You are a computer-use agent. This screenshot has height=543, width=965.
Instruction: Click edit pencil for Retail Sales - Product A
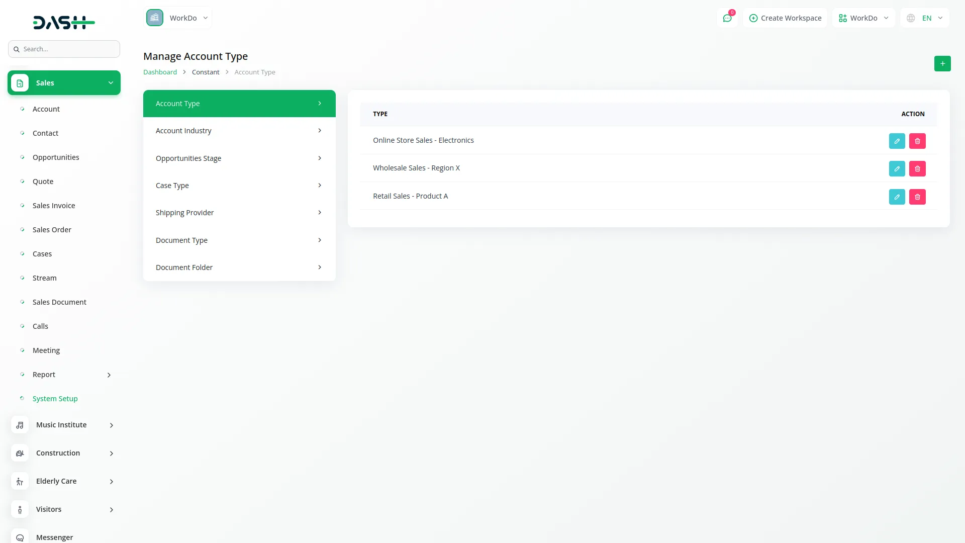[x=897, y=197]
